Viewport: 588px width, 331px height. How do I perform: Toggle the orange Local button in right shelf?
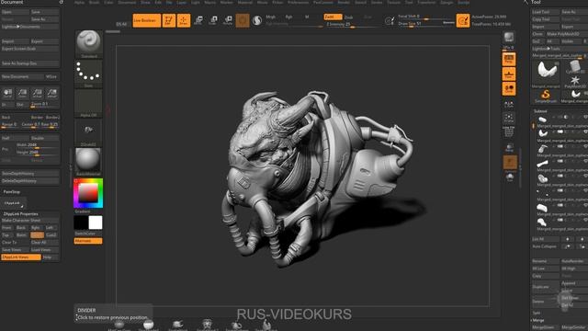click(x=509, y=88)
